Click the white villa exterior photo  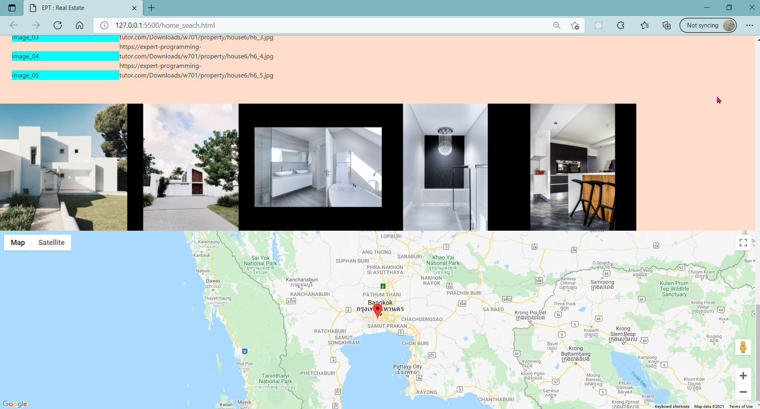click(64, 167)
